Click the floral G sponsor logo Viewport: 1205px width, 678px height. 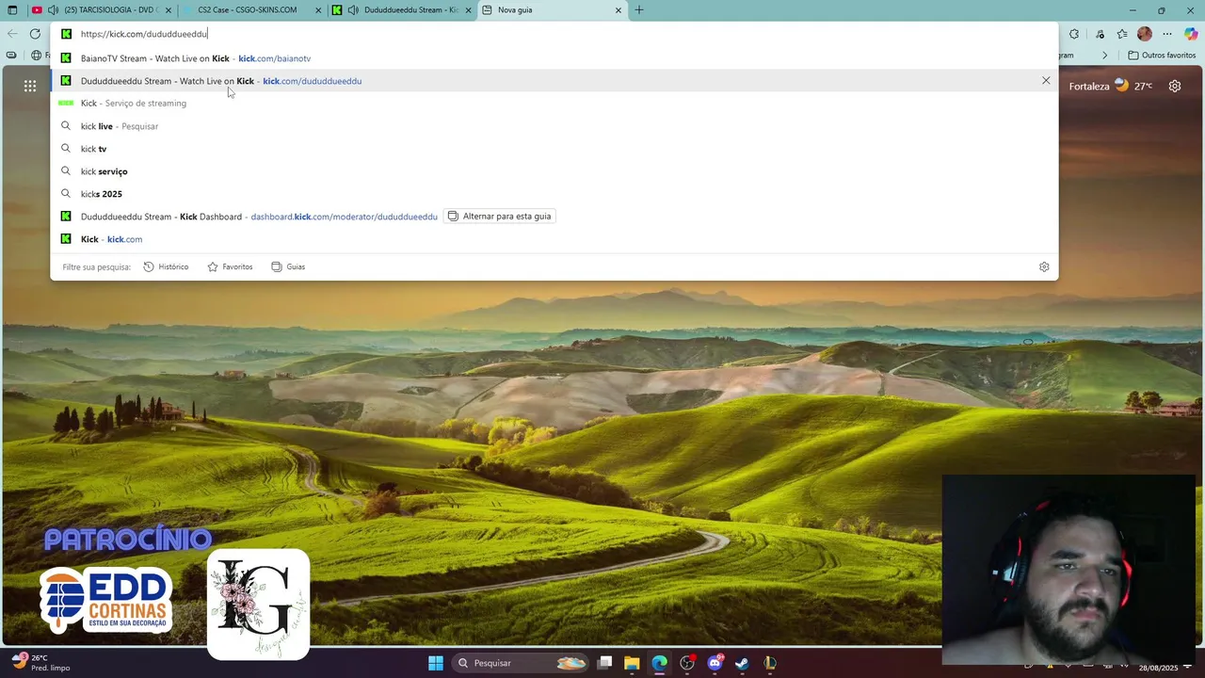[258, 604]
